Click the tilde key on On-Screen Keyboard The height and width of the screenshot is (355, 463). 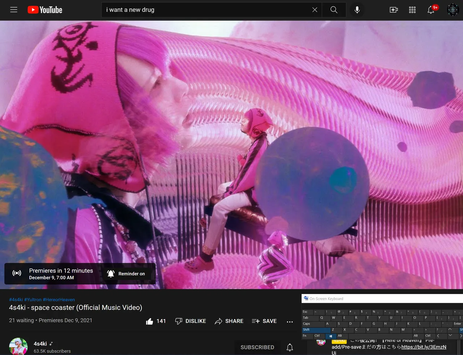click(x=319, y=312)
